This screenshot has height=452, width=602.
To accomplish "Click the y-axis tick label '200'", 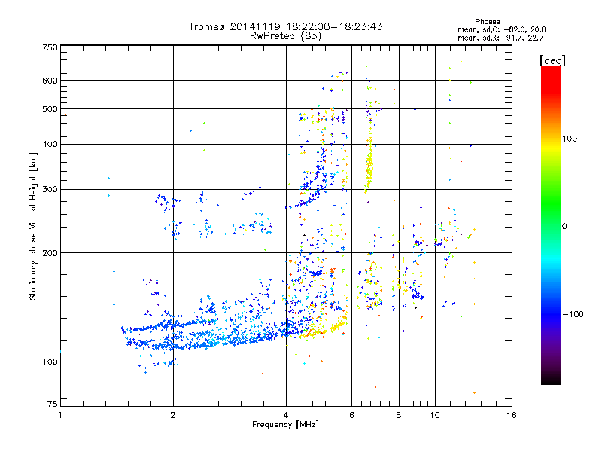I will pyautogui.click(x=50, y=253).
